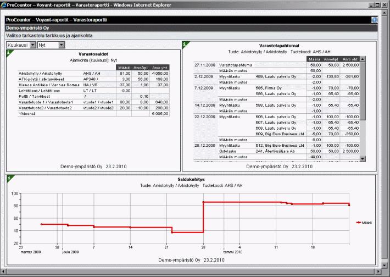Click invoice 609, Big Euro Business Ltd
This screenshot has width=390, height=277.
[280, 134]
